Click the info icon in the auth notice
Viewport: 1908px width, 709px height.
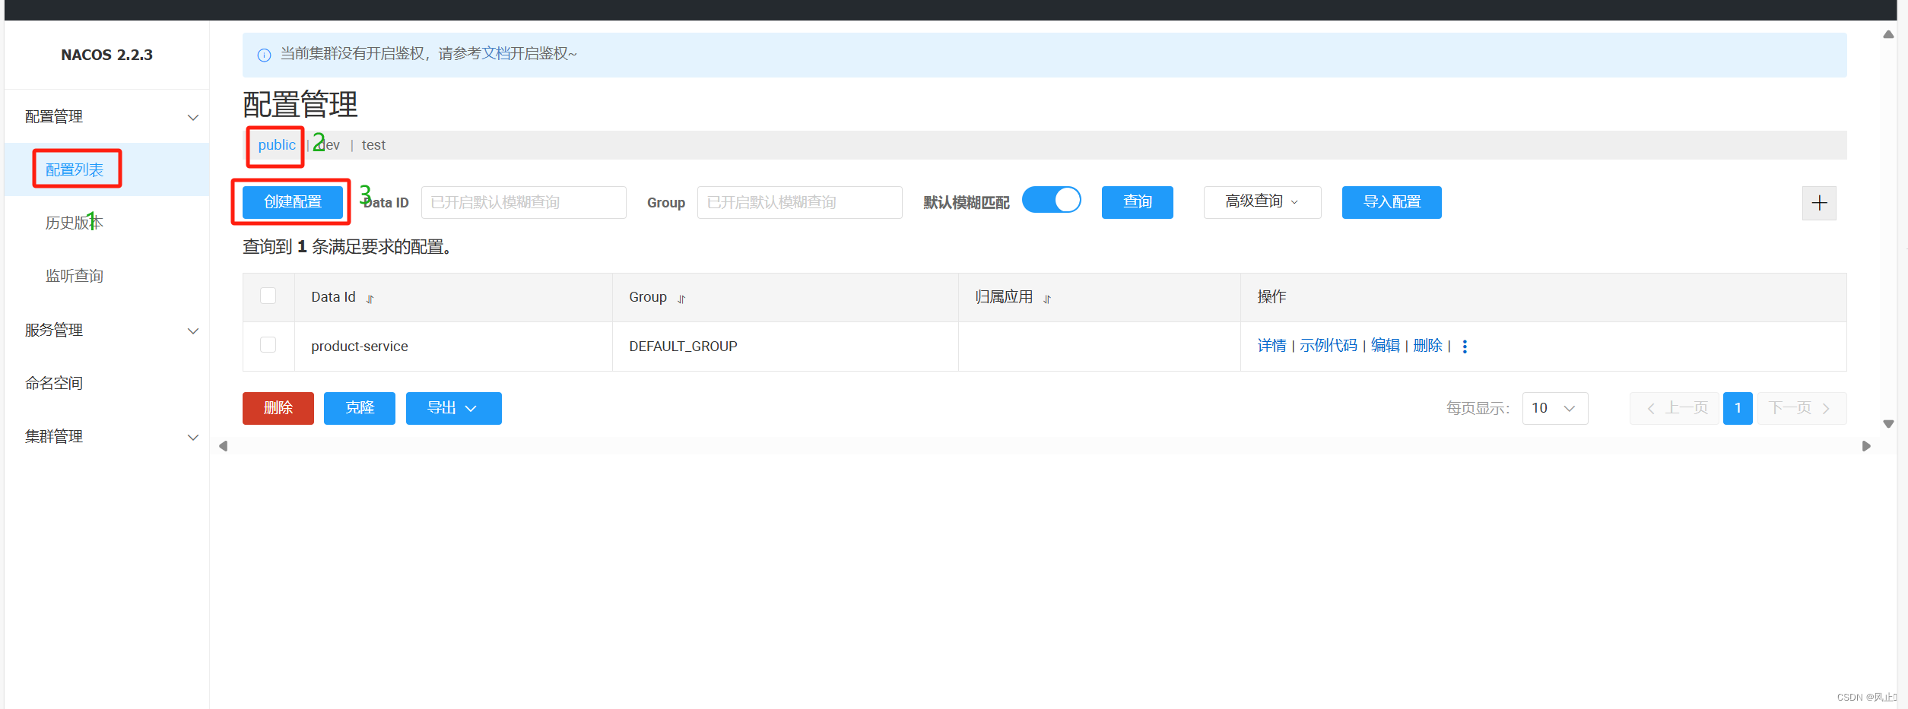click(x=264, y=55)
